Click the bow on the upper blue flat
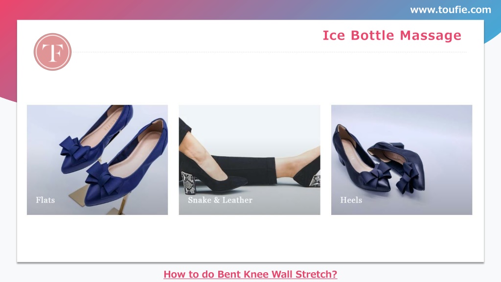Screen dimensions: 501x282 pos(74,148)
